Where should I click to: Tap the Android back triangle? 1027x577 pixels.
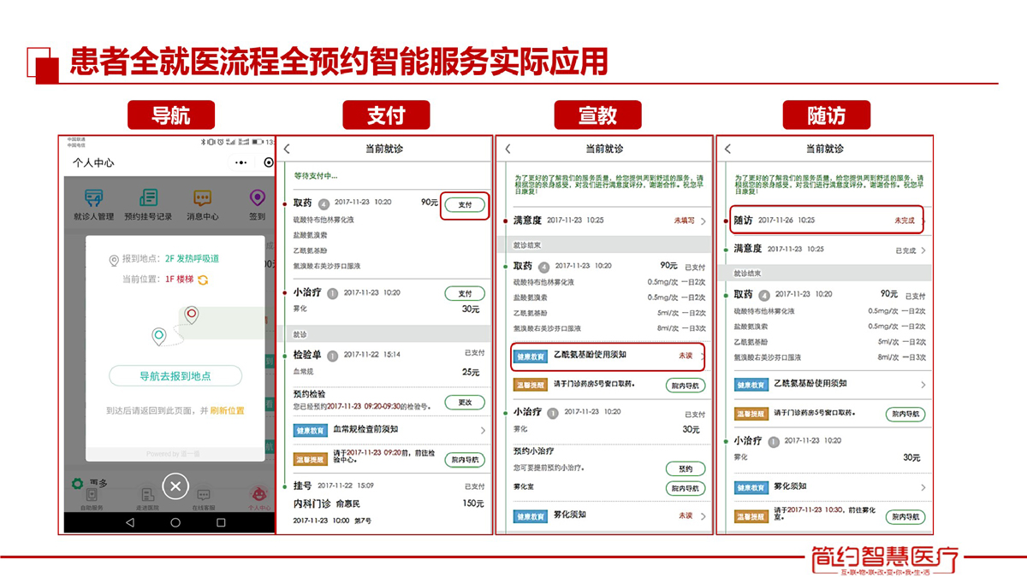click(x=130, y=521)
